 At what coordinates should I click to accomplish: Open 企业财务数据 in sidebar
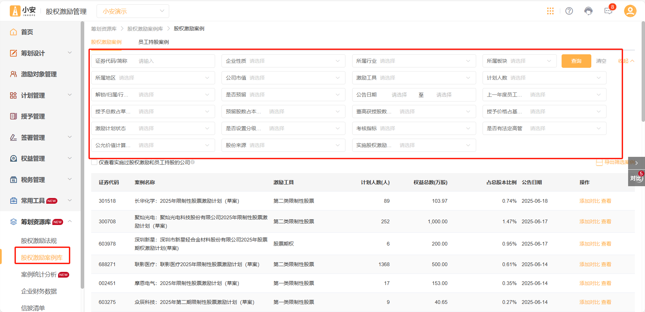39,291
